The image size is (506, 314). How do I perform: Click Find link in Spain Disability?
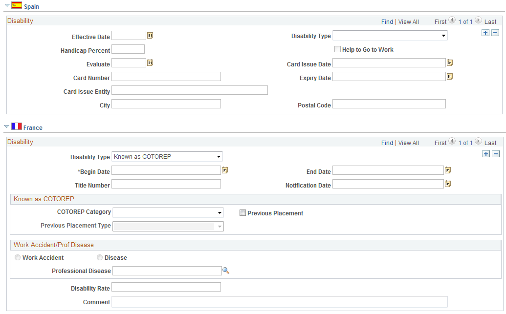[x=387, y=21]
